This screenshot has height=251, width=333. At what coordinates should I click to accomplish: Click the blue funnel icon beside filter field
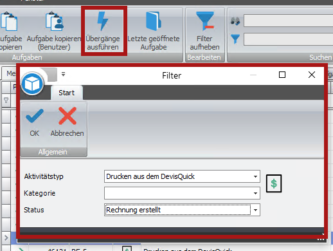[x=235, y=39]
